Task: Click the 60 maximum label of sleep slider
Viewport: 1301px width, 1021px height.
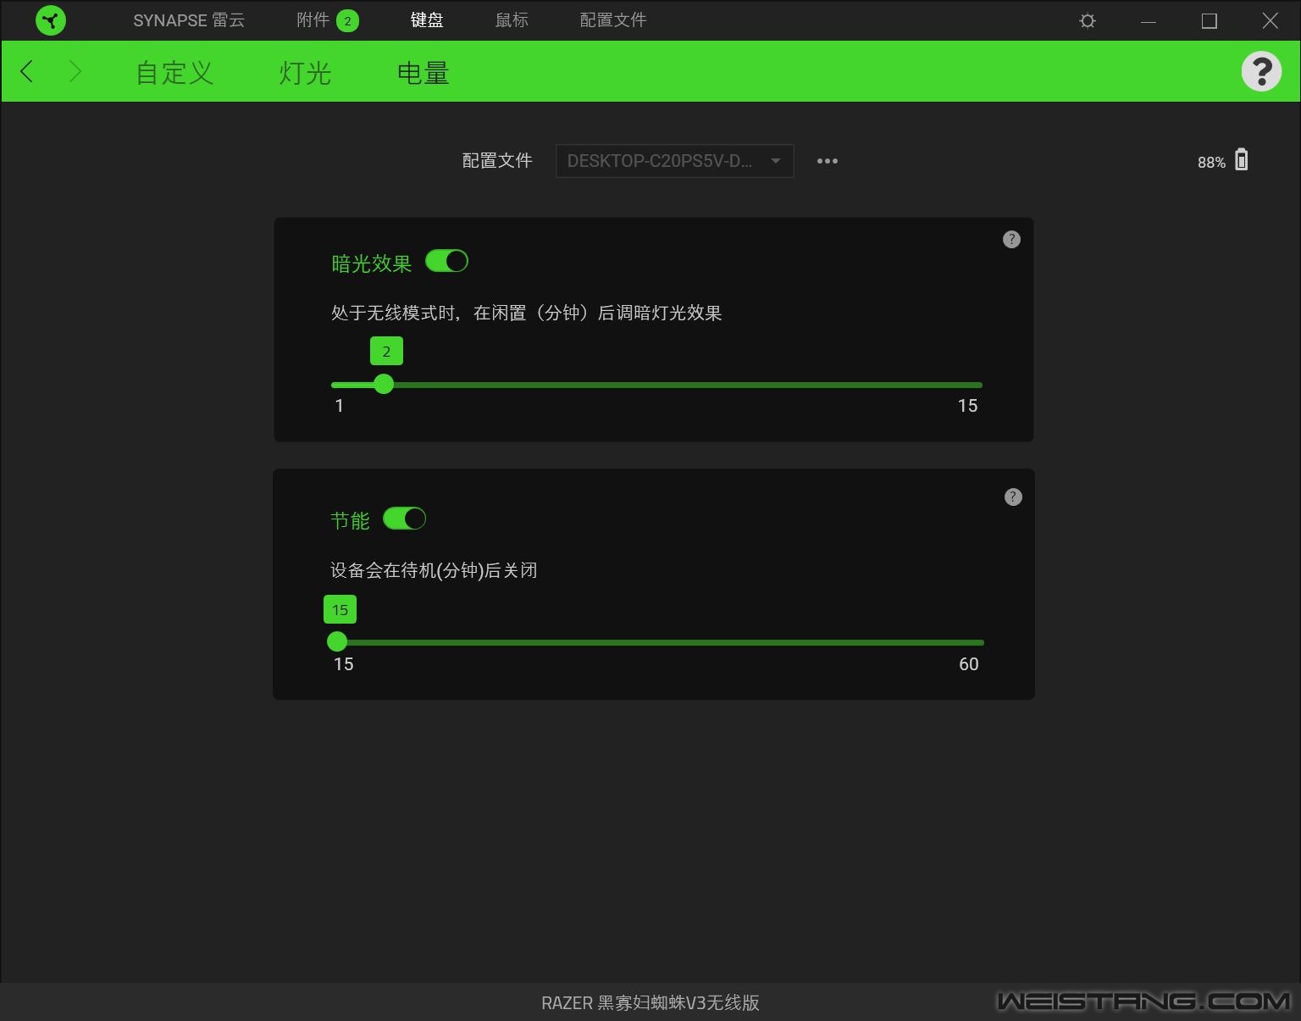Action: point(969,664)
